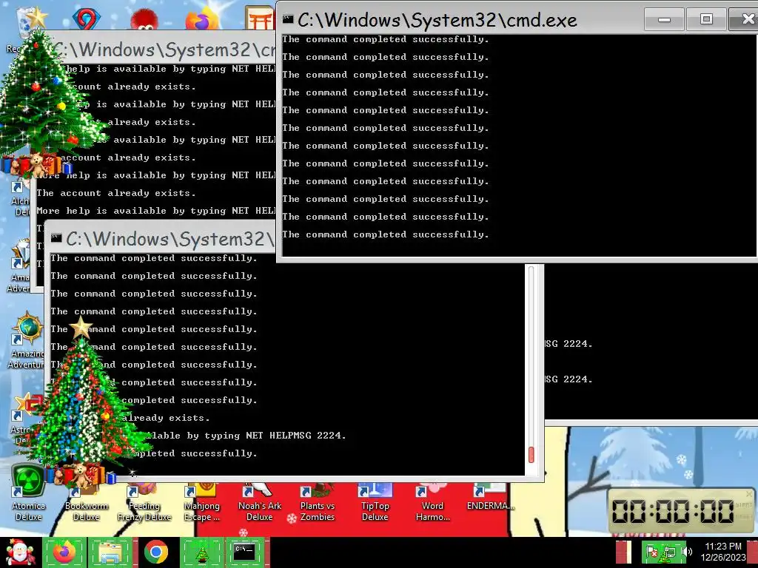Image resolution: width=758 pixels, height=568 pixels.
Task: Select the red fuzzy creature desktop icon
Action: click(x=144, y=18)
